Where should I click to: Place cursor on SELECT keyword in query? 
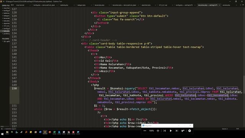[x=142, y=89]
